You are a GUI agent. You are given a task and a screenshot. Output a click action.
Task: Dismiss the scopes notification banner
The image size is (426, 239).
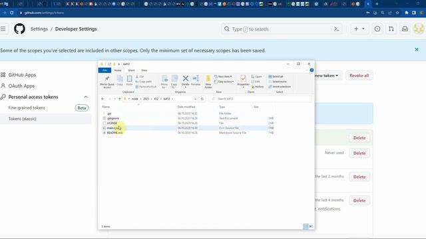tap(417, 50)
